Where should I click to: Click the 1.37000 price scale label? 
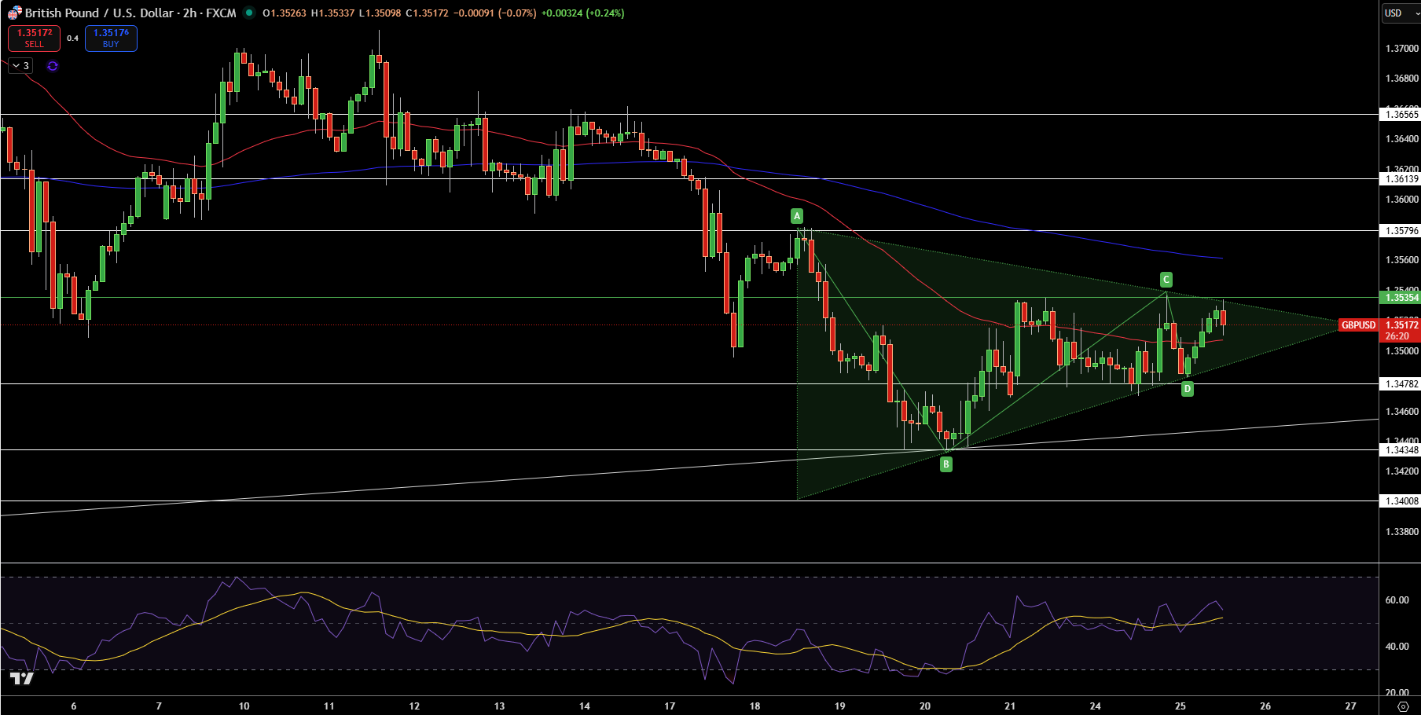[1401, 49]
